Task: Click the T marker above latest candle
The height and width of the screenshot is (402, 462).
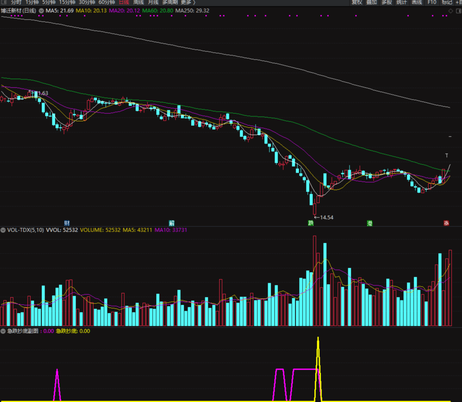Action: (x=447, y=156)
